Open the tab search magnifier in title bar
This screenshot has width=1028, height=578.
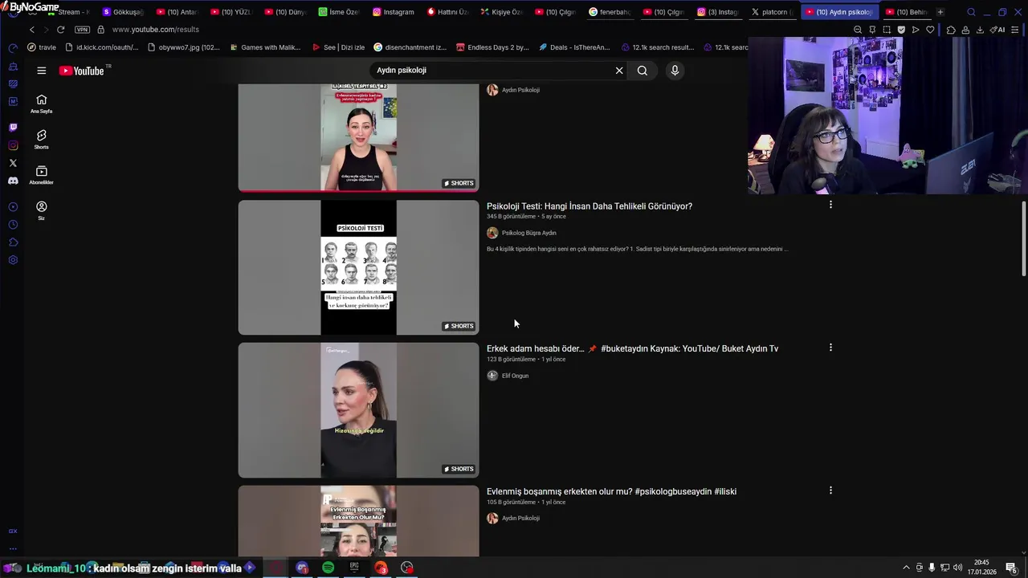(971, 12)
